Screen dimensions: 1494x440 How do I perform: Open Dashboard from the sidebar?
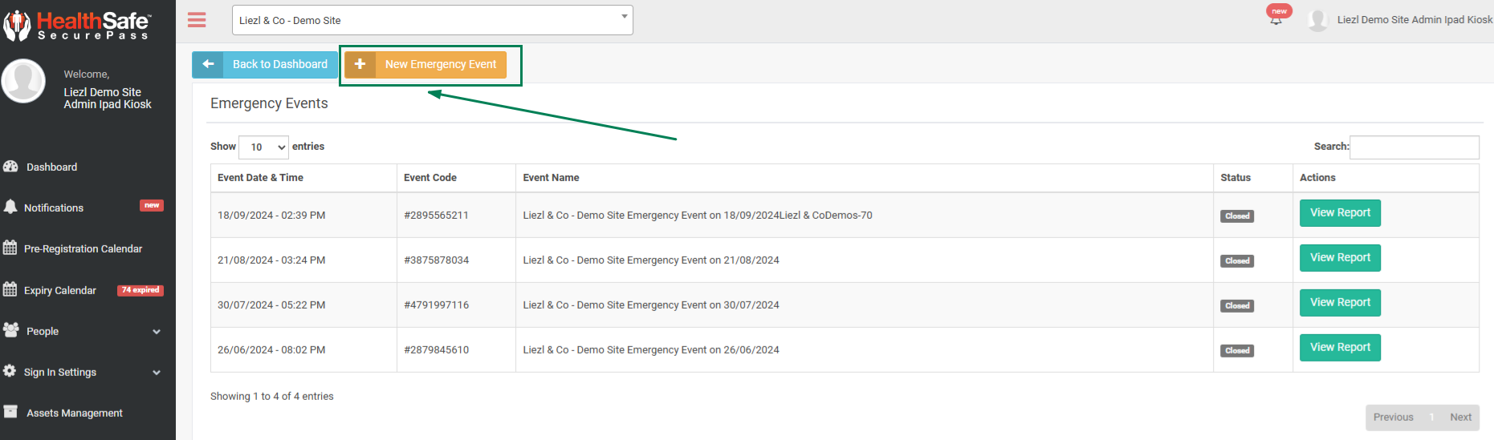pos(51,167)
